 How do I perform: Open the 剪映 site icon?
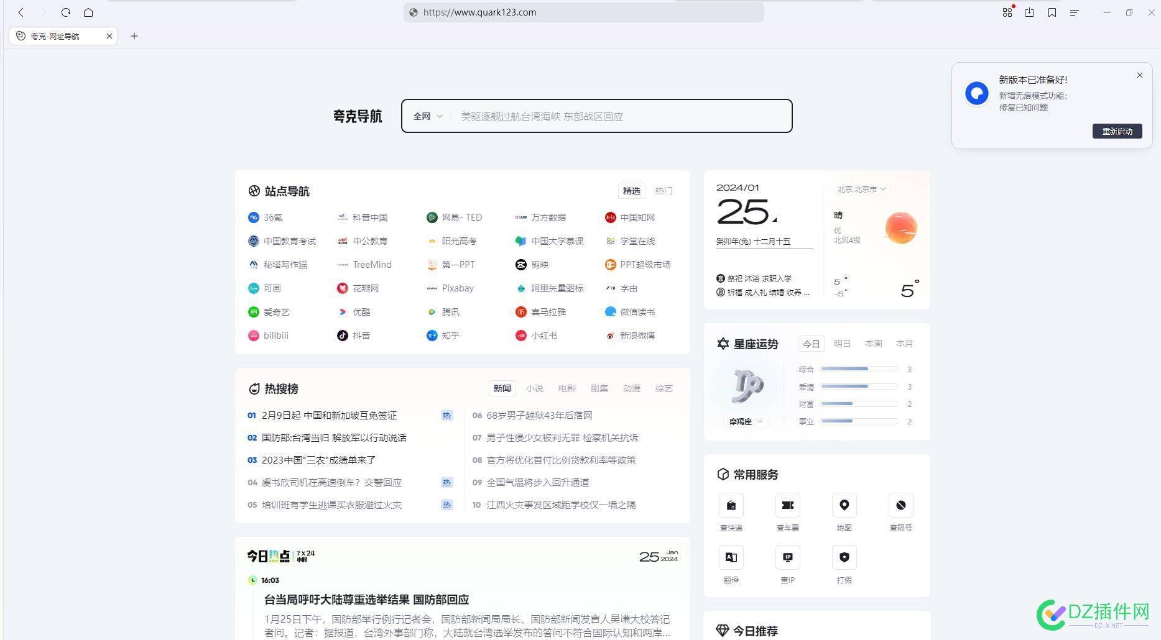(521, 265)
